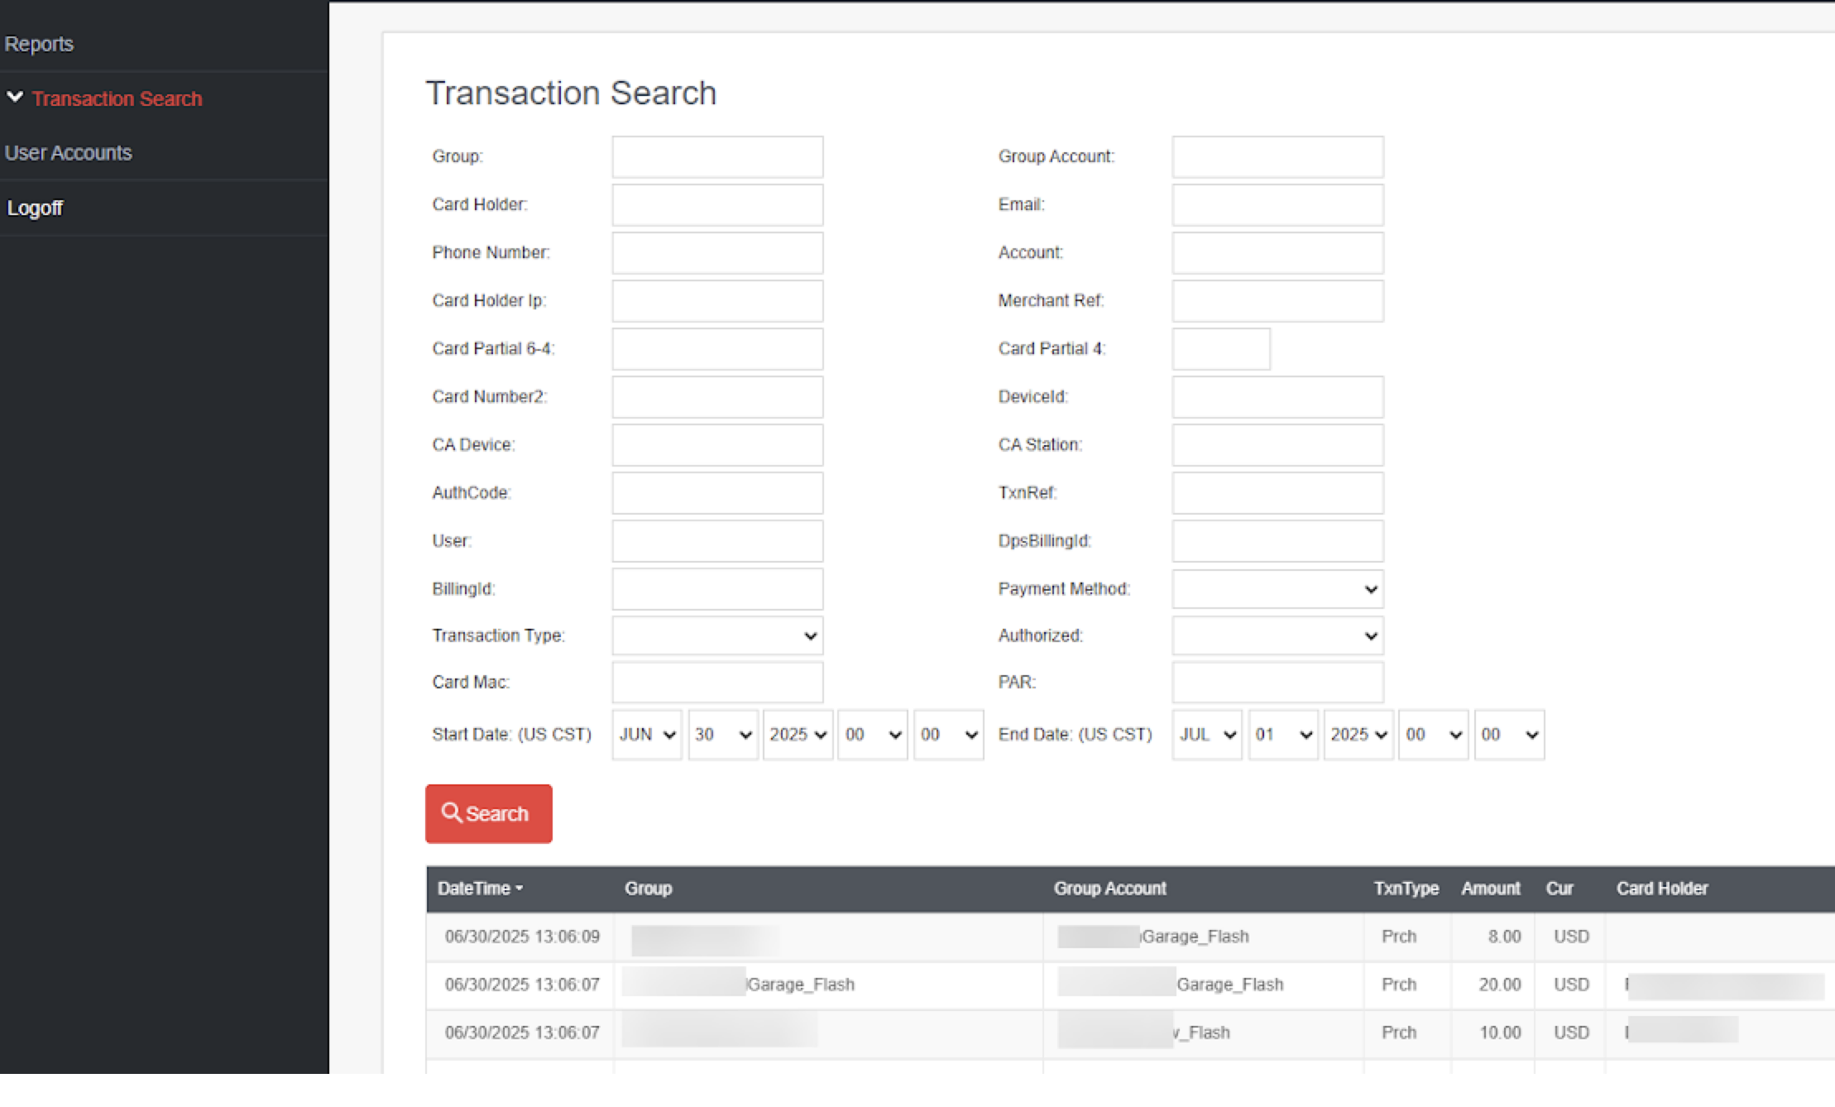The height and width of the screenshot is (1107, 1835).
Task: Expand the Authorized dropdown
Action: [1277, 635]
